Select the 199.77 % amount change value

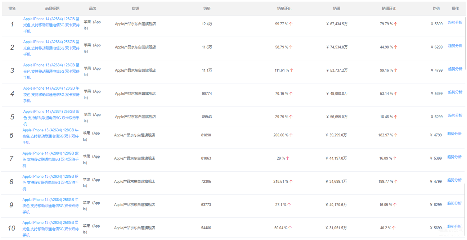point(386,182)
